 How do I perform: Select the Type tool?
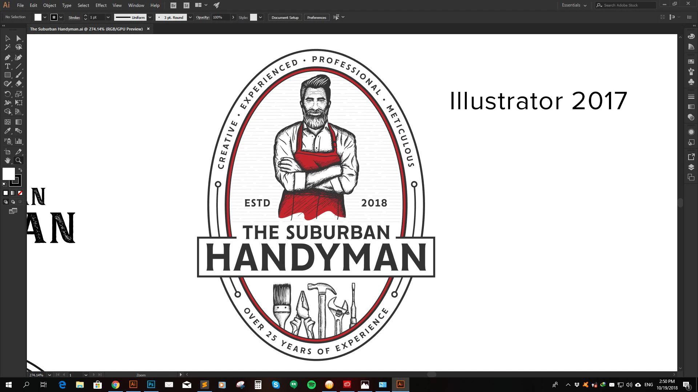(7, 66)
